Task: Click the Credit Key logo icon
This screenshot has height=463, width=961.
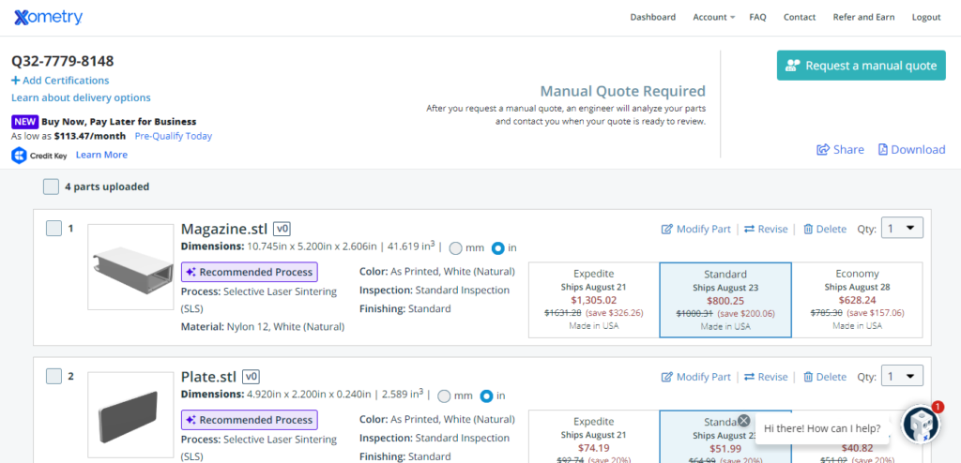Action: pyautogui.click(x=20, y=155)
